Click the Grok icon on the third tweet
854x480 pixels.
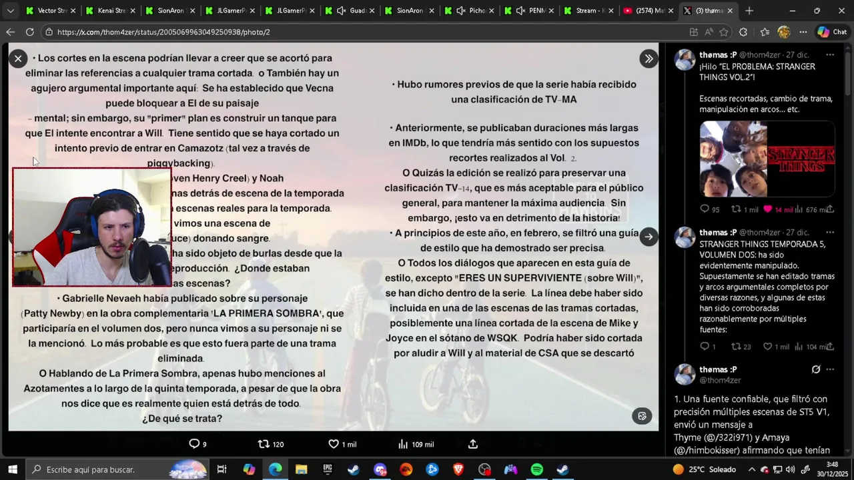815,369
